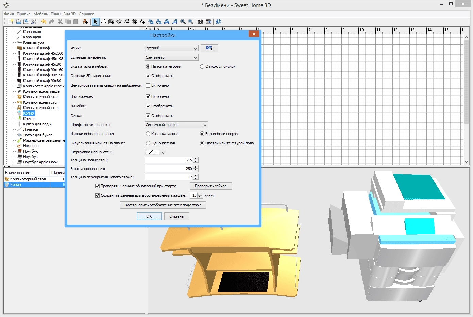The image size is (473, 317).
Task: Click 'Восстановить отображение всех подсказок' button
Action: click(x=163, y=205)
